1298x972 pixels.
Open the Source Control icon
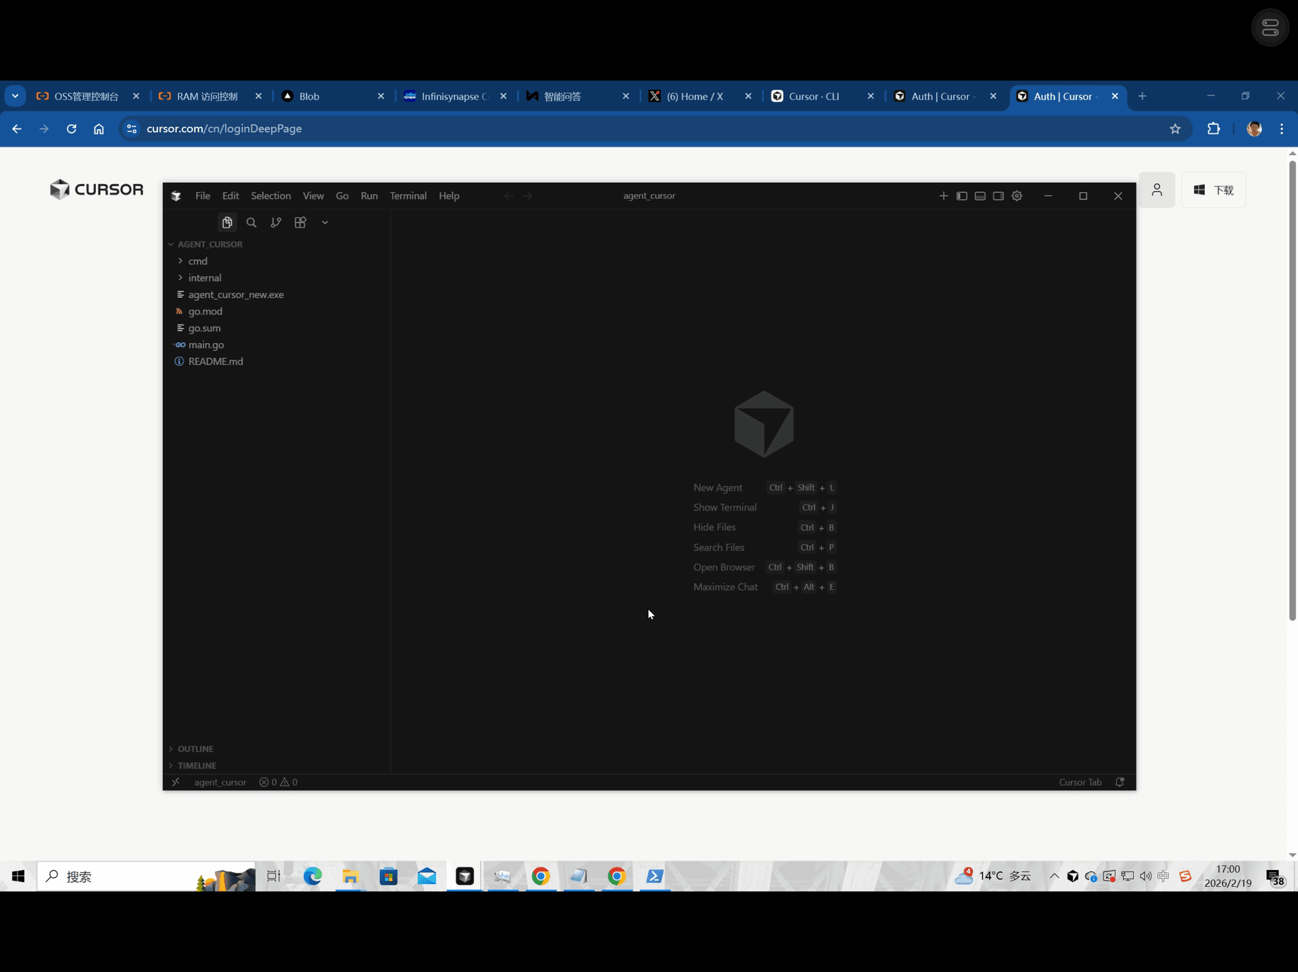click(276, 222)
